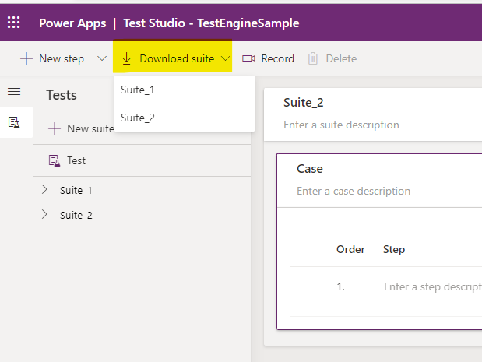Click the Download suite arrow icon

coord(127,58)
